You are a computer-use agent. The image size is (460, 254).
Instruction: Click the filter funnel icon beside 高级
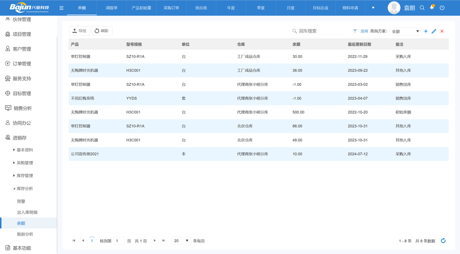(x=355, y=31)
